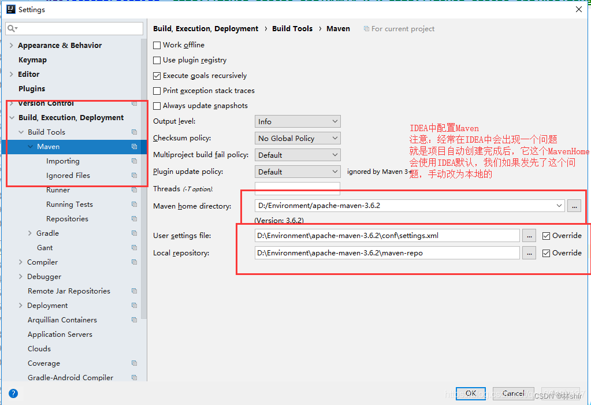Open Application Servers settings
The image size is (591, 405).
(60, 334)
